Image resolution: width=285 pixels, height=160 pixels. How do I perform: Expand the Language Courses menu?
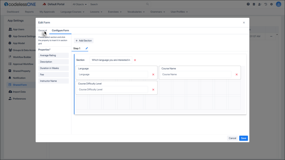point(72,12)
